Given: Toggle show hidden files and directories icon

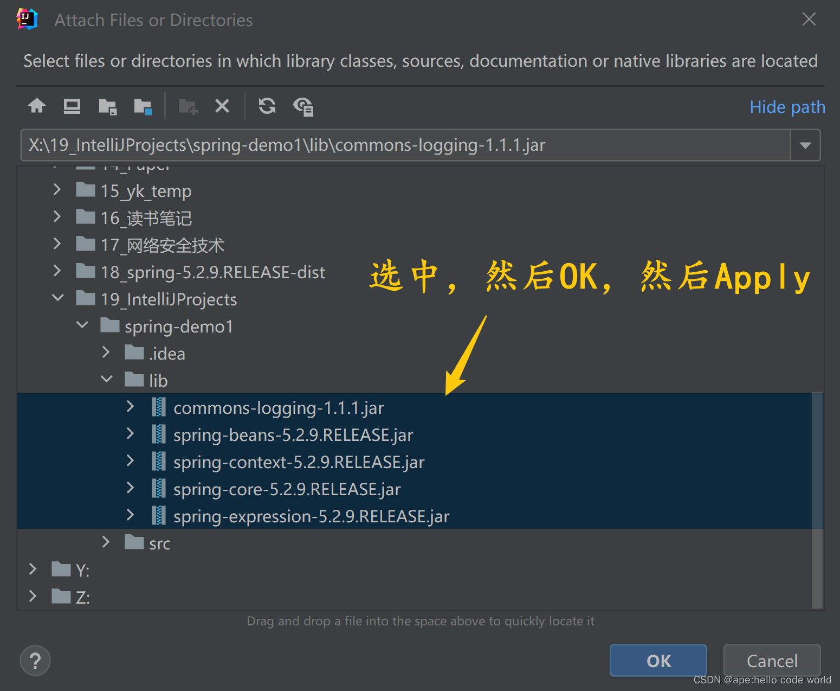Looking at the screenshot, I should tap(303, 106).
